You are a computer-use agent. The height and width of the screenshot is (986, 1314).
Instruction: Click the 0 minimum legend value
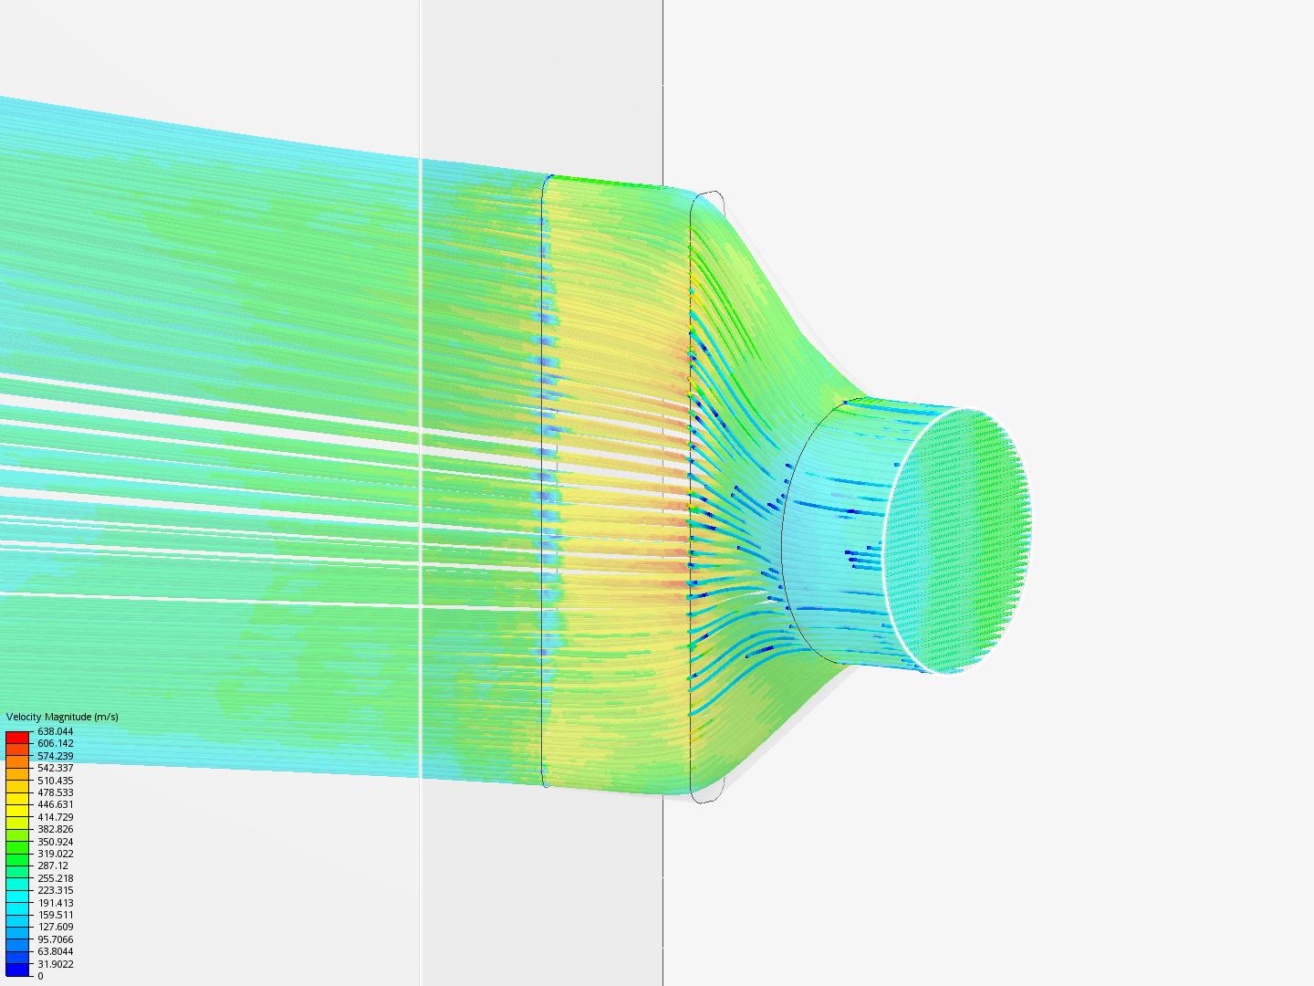point(40,976)
